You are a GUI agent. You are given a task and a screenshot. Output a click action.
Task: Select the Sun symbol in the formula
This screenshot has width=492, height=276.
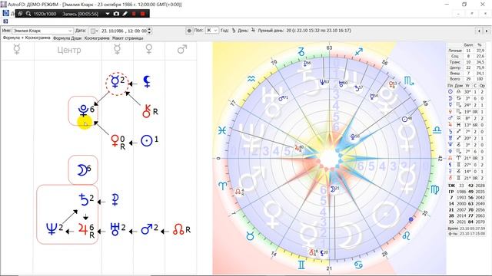(146, 140)
